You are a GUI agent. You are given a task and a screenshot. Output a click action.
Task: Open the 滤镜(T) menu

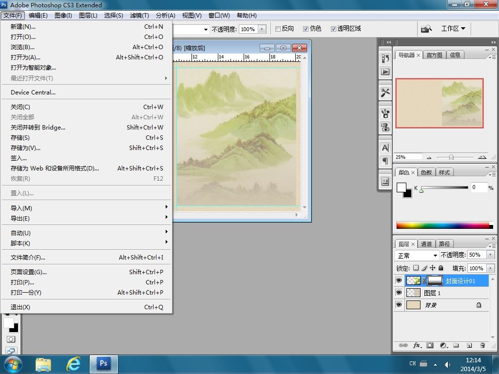(139, 15)
